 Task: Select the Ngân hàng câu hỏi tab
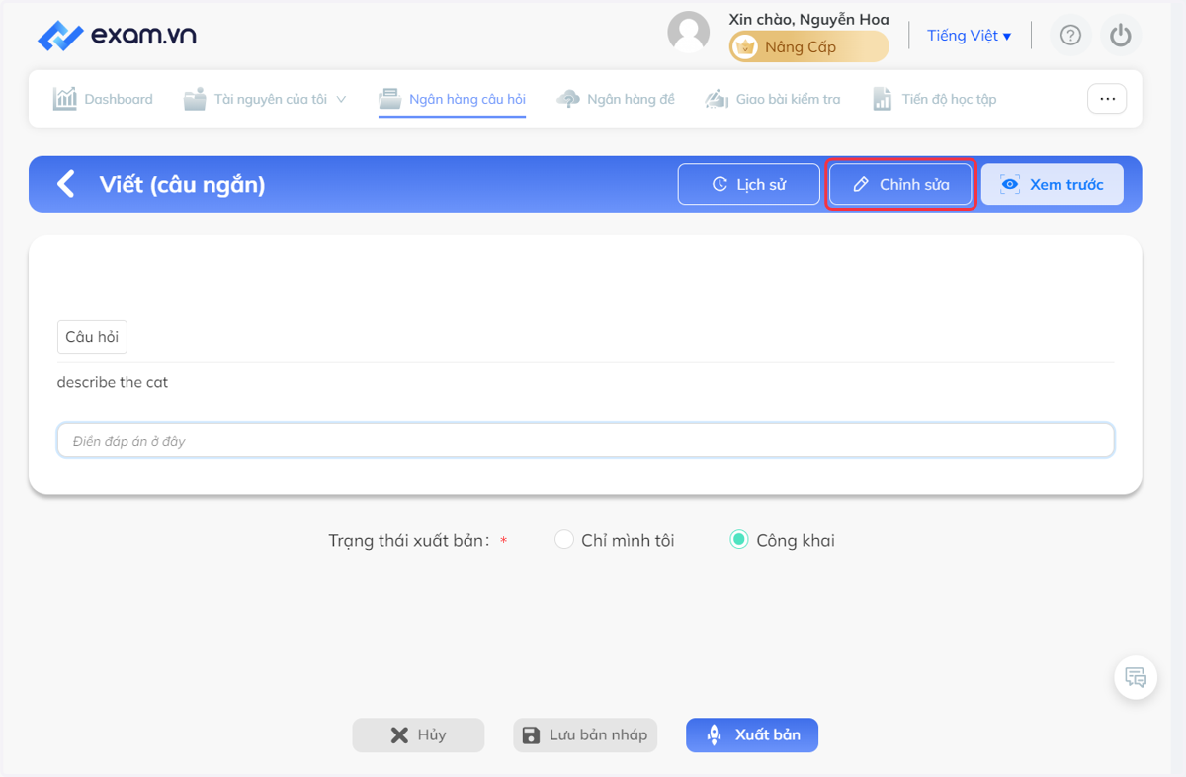(x=453, y=99)
